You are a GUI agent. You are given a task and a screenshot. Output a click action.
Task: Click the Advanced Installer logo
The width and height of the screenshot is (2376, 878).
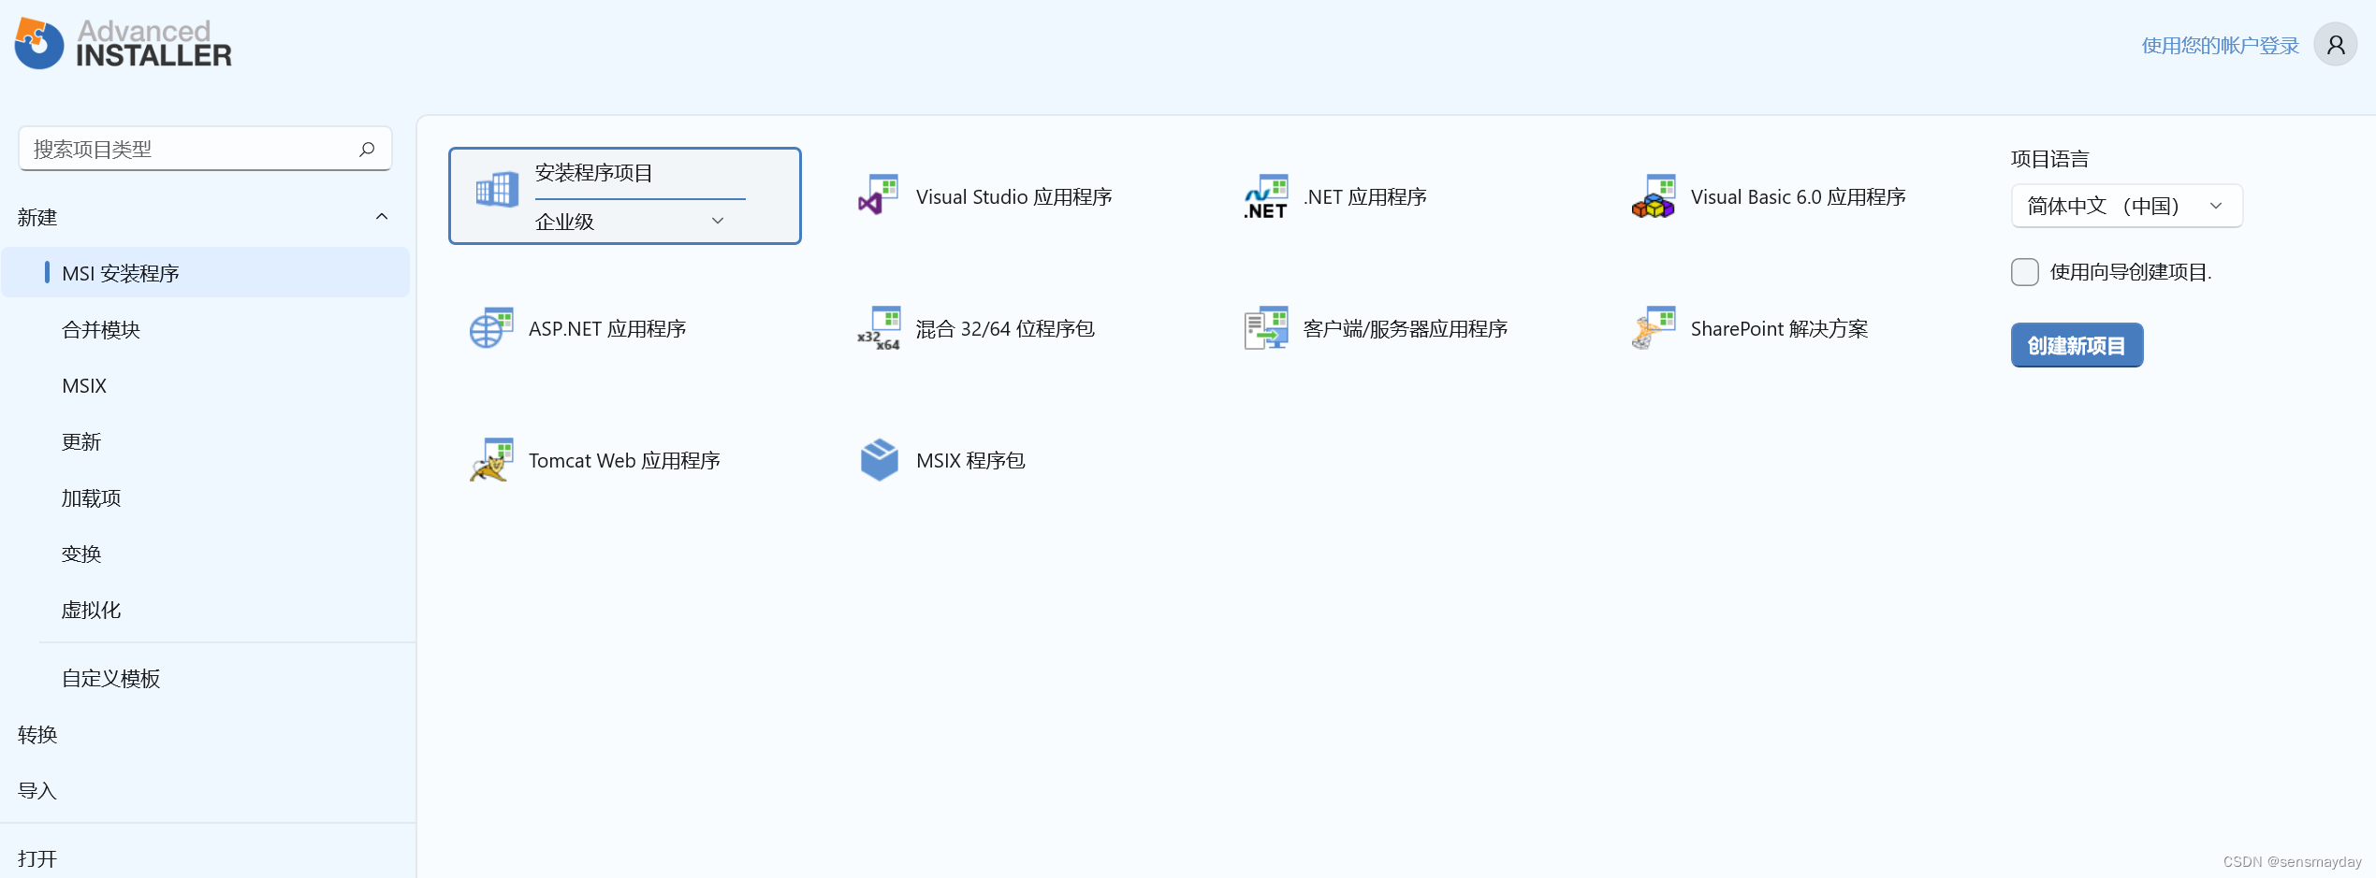pos(123,44)
